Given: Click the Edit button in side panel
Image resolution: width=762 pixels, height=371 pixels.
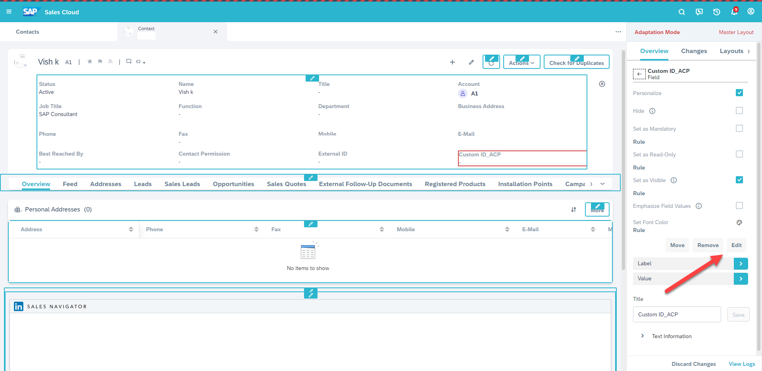Looking at the screenshot, I should point(737,245).
